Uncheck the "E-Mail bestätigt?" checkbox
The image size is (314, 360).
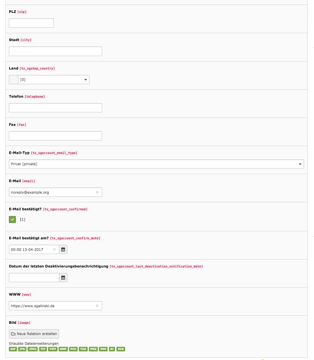12,219
